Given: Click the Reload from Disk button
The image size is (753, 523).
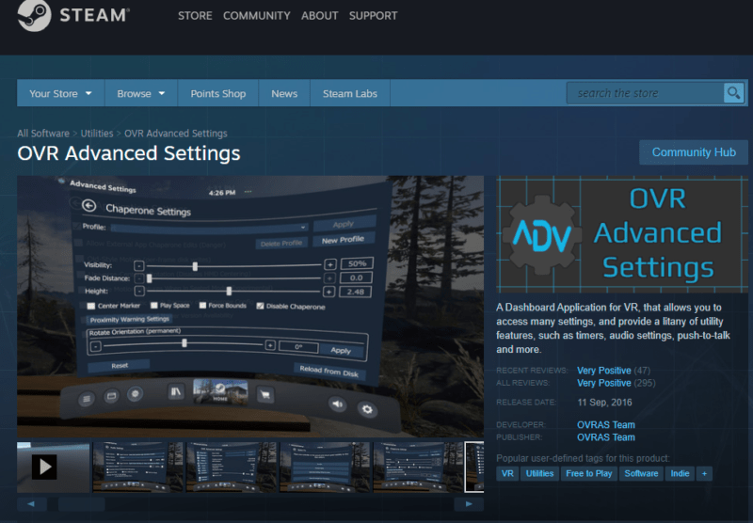Looking at the screenshot, I should (328, 371).
